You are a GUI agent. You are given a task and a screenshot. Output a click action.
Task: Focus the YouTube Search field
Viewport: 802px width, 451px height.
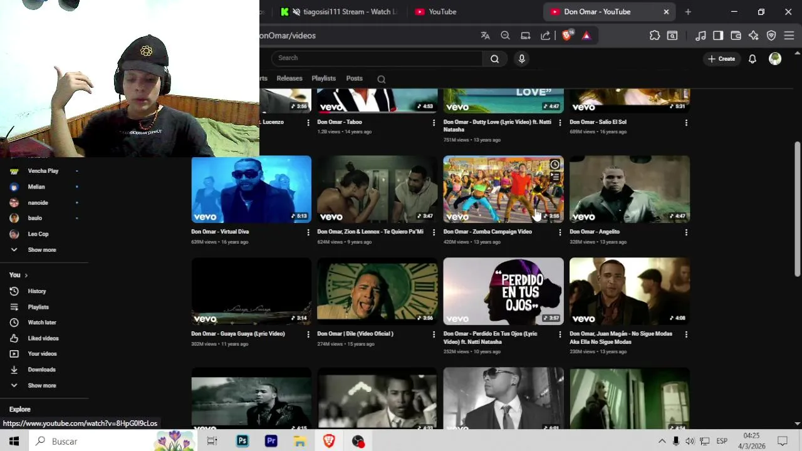point(377,58)
